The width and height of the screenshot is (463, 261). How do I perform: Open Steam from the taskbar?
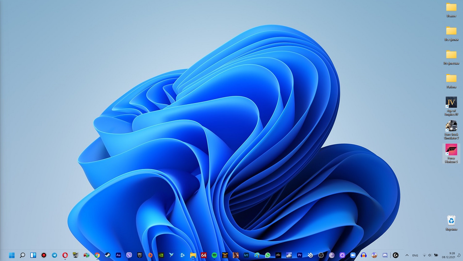108,255
